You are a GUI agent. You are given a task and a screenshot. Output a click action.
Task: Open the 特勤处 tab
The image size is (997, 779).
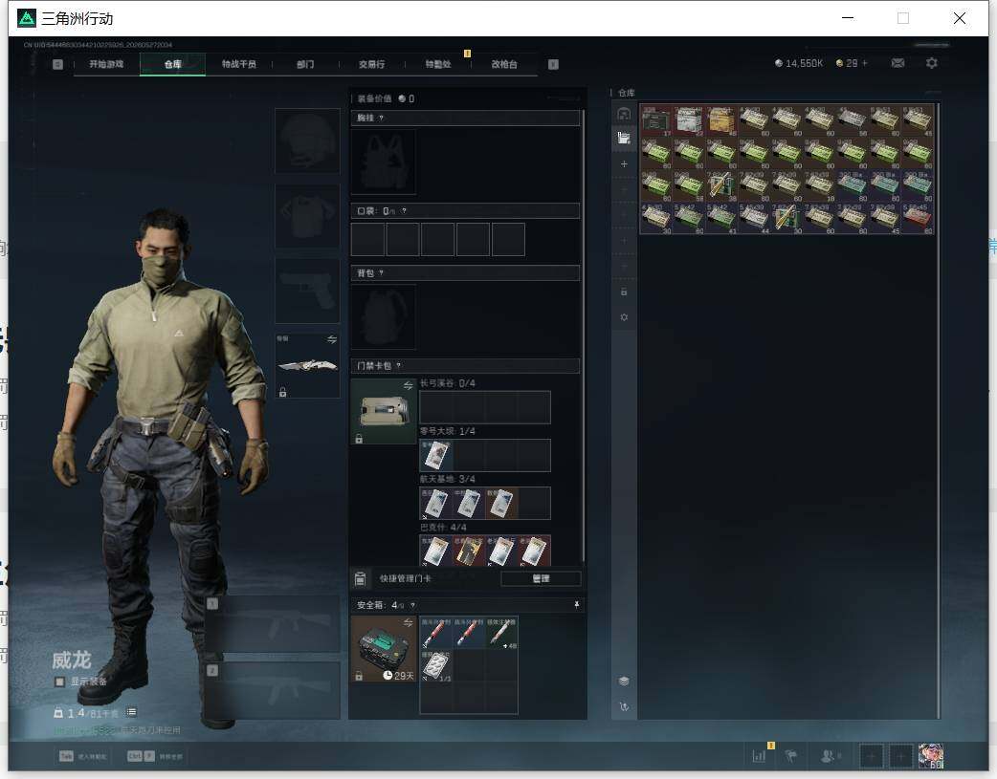[x=437, y=64]
